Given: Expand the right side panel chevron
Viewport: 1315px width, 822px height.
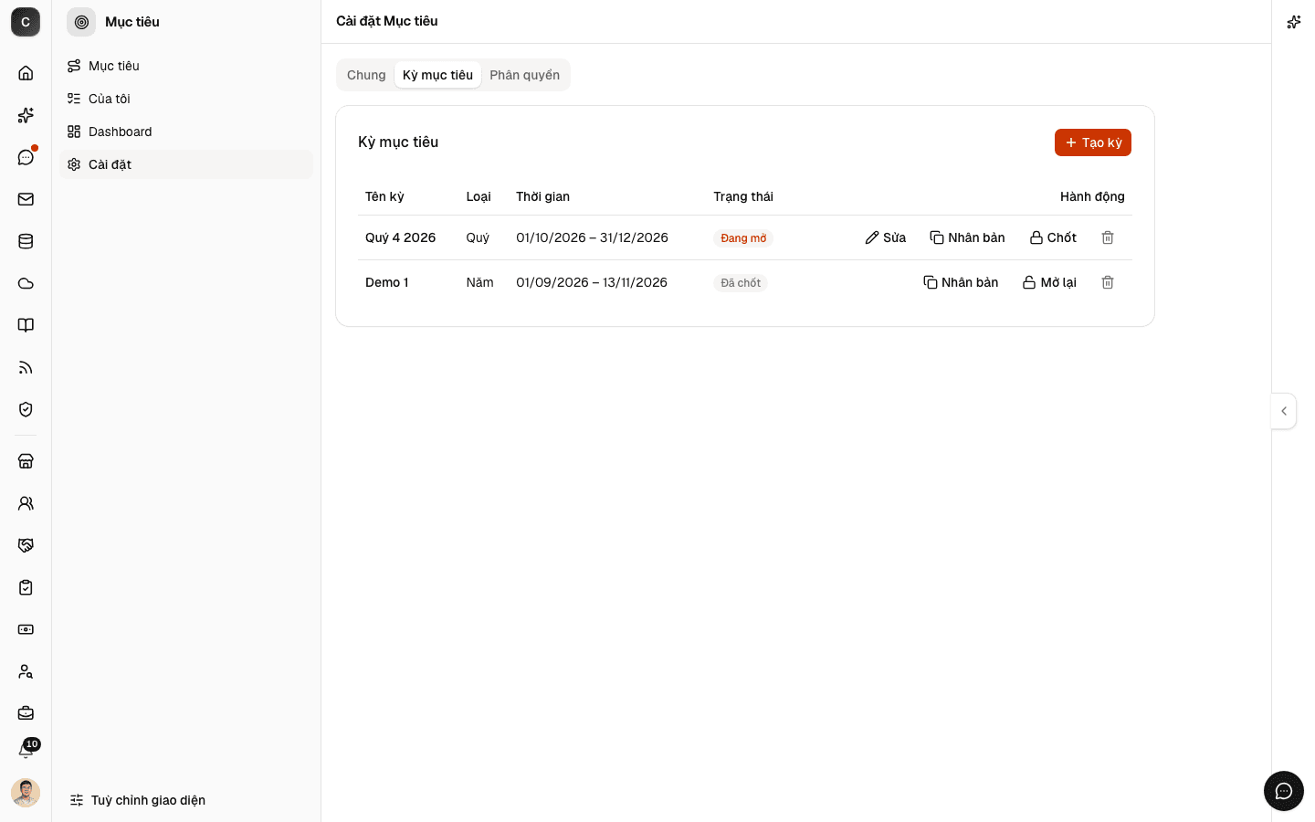Looking at the screenshot, I should pyautogui.click(x=1284, y=411).
